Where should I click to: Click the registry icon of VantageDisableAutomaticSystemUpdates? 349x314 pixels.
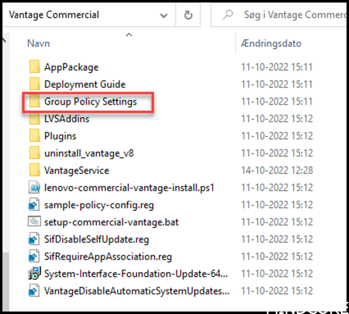pos(34,290)
